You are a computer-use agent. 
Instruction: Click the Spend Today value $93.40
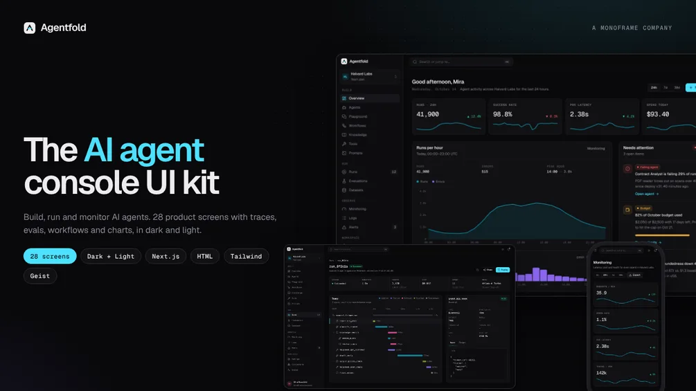click(x=658, y=114)
